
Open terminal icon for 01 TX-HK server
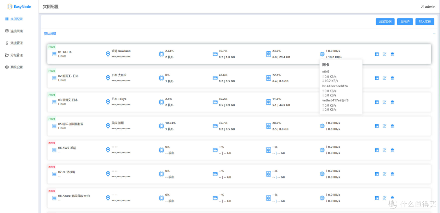coord(377,54)
